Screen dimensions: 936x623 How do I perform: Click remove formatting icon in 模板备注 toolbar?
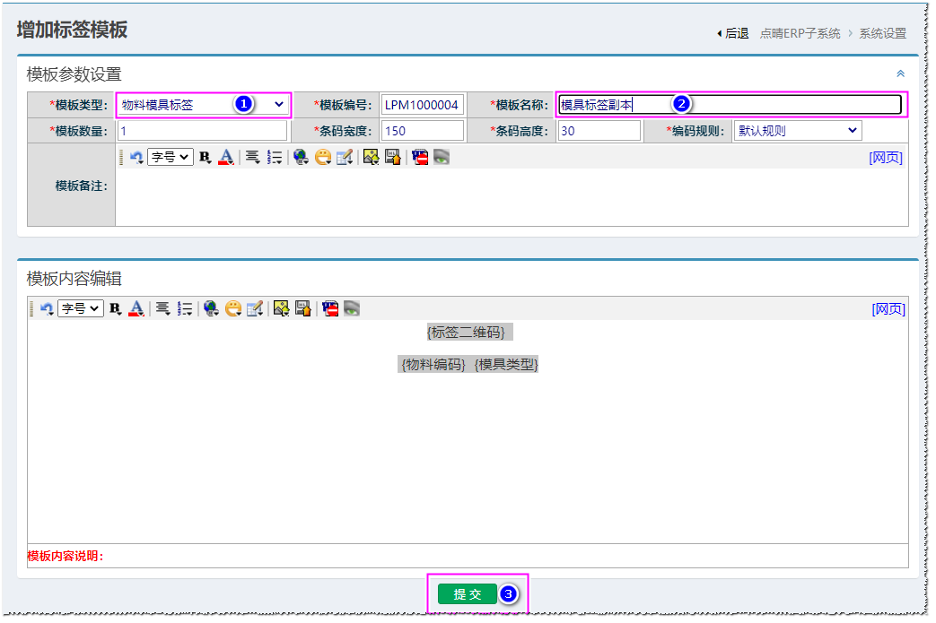419,157
